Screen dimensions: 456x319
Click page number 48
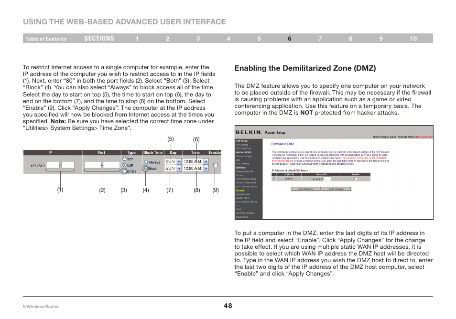228,306
